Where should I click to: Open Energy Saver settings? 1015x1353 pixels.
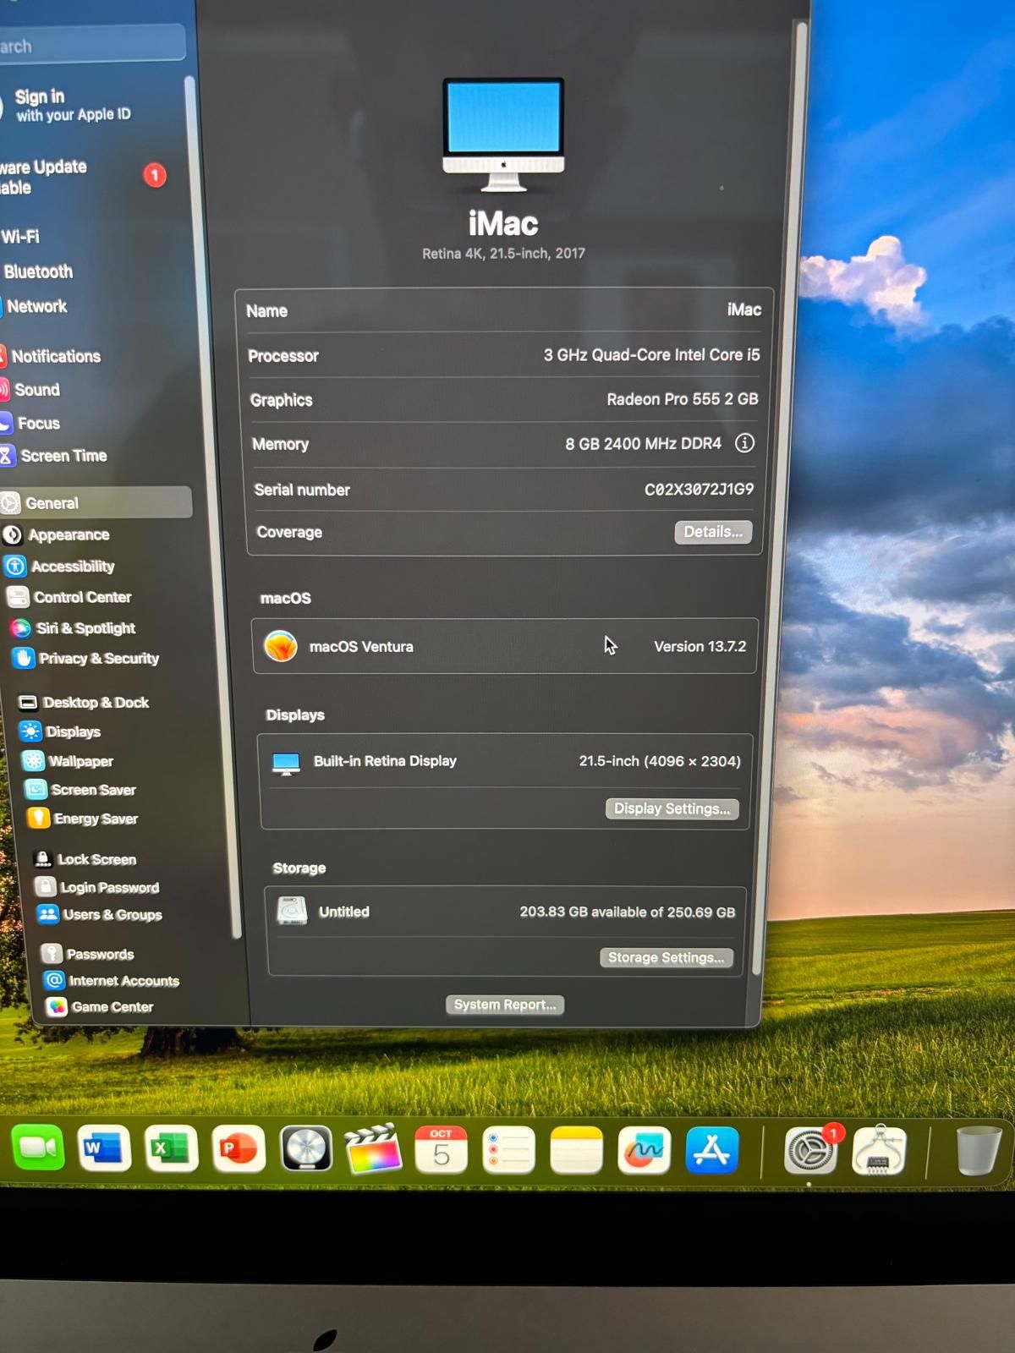83,819
